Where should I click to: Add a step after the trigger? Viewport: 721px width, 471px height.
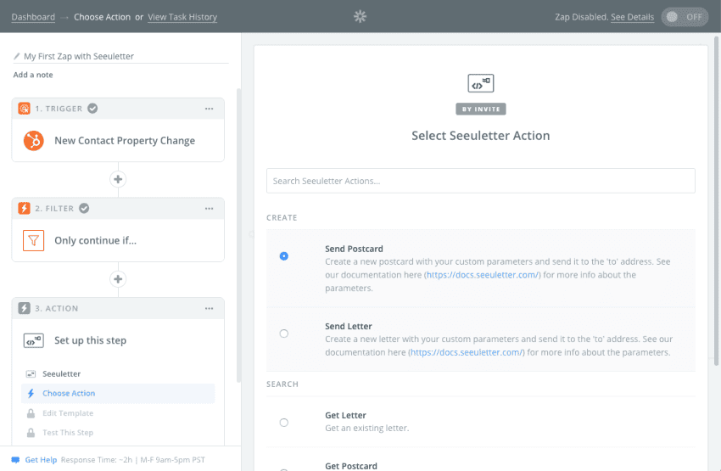coord(118,179)
